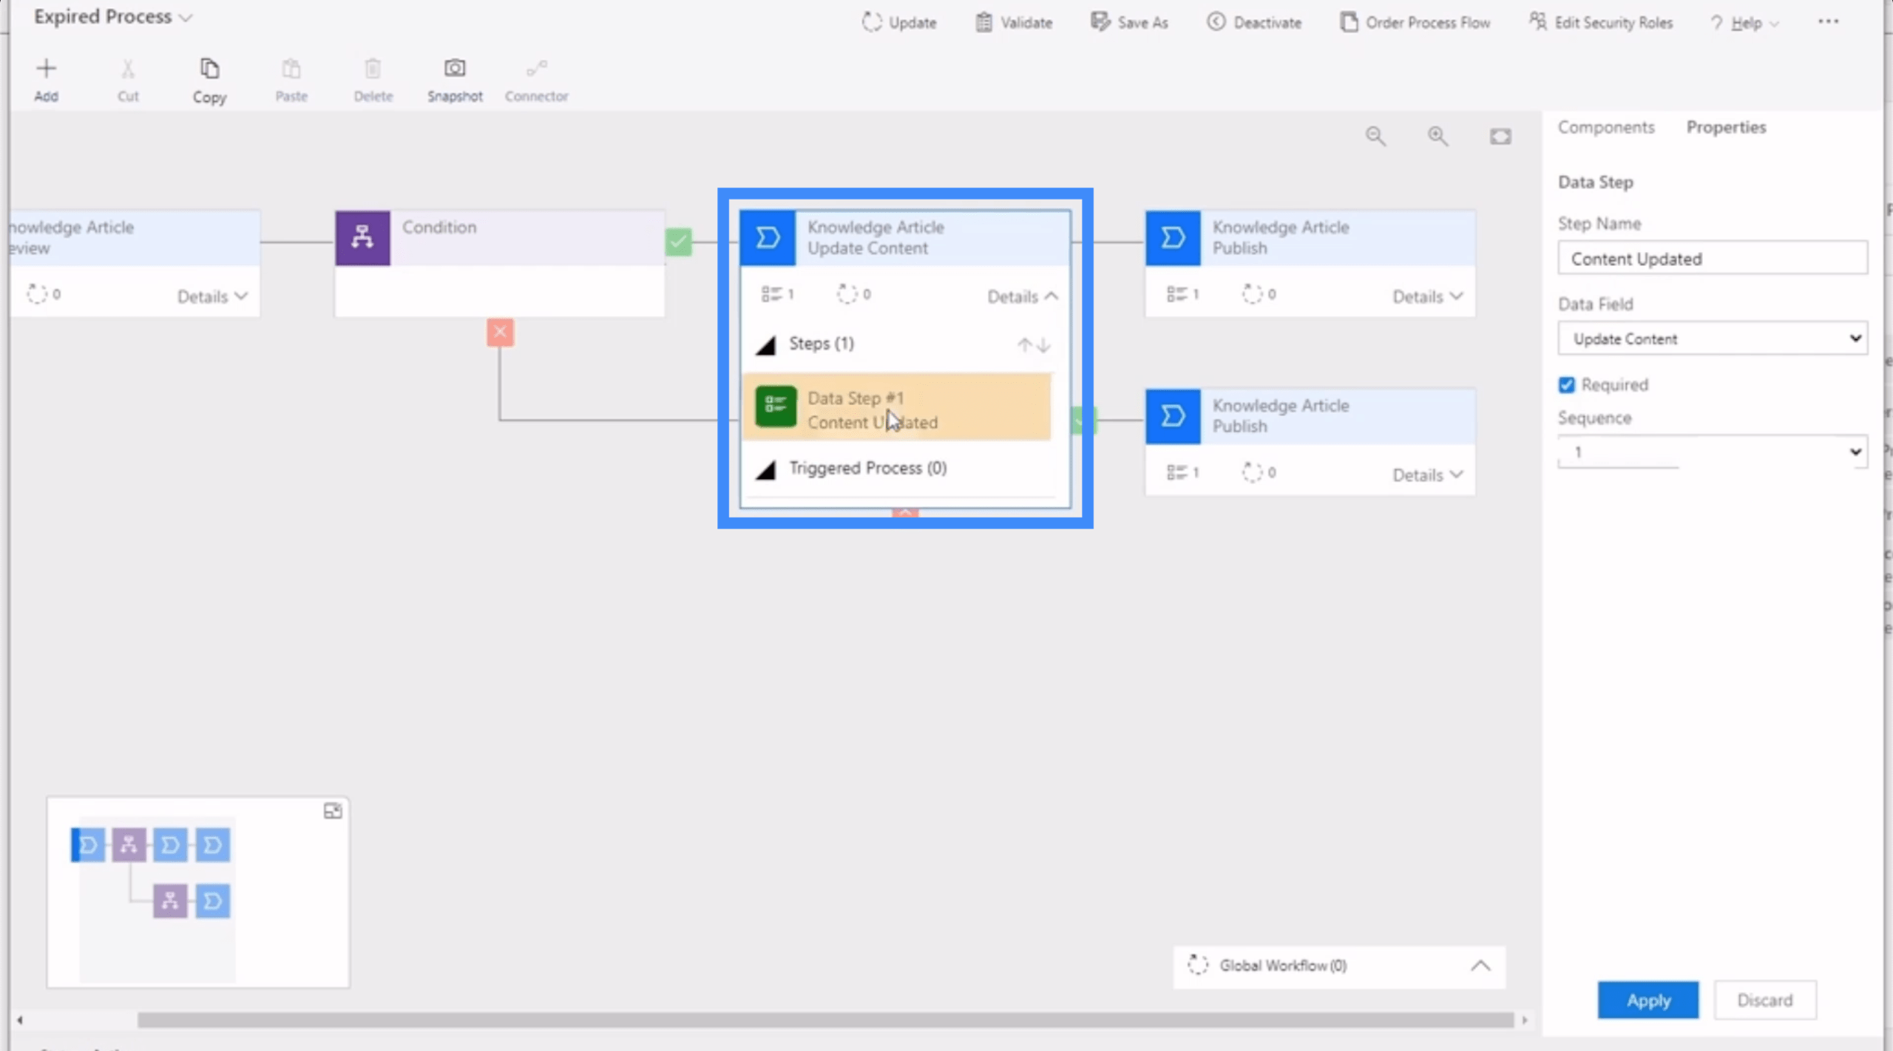Select the Connector tool
The height and width of the screenshot is (1051, 1893).
(537, 69)
